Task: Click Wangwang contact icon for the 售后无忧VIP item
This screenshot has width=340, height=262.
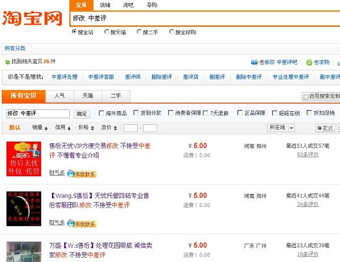Action: 82,174
